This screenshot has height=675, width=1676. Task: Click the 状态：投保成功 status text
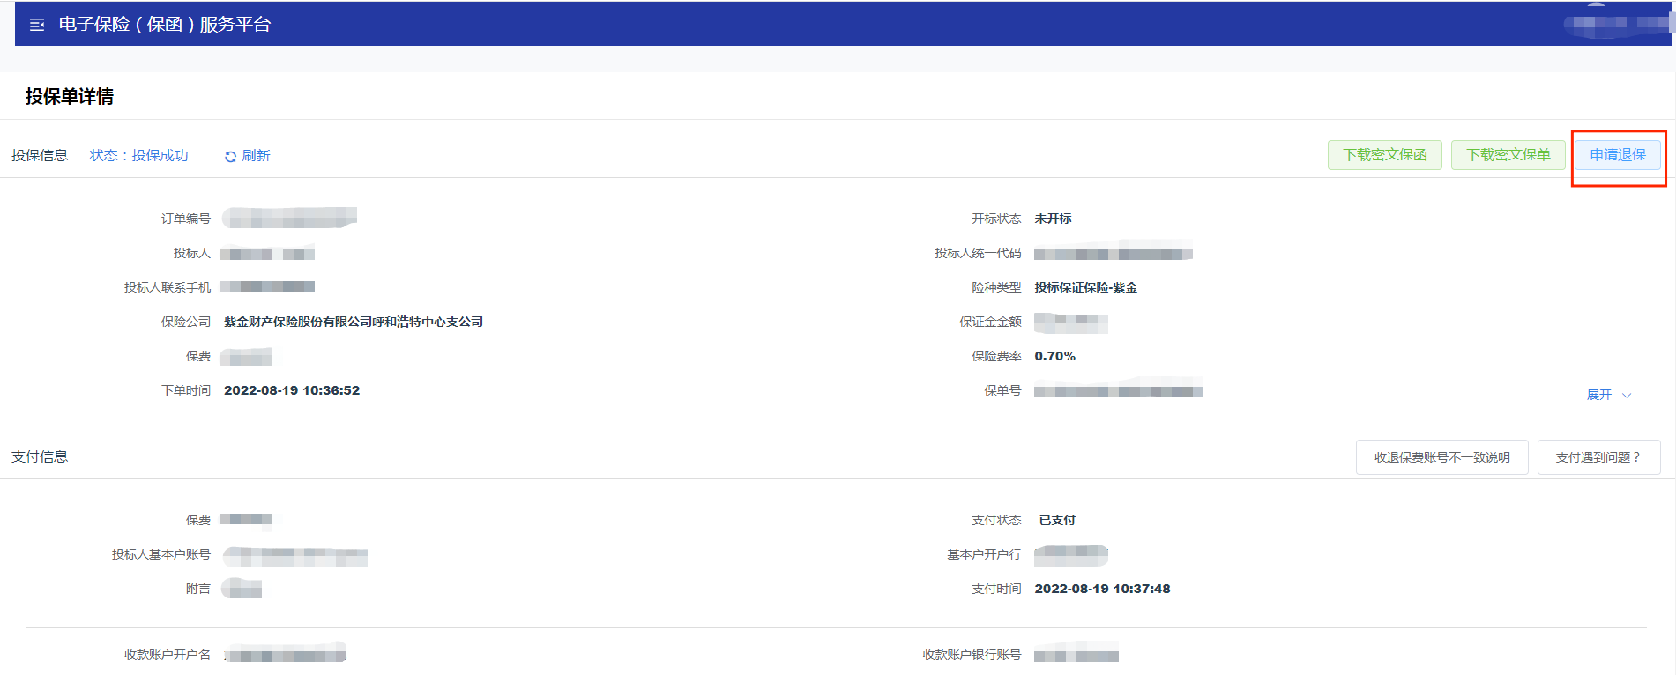click(x=139, y=155)
